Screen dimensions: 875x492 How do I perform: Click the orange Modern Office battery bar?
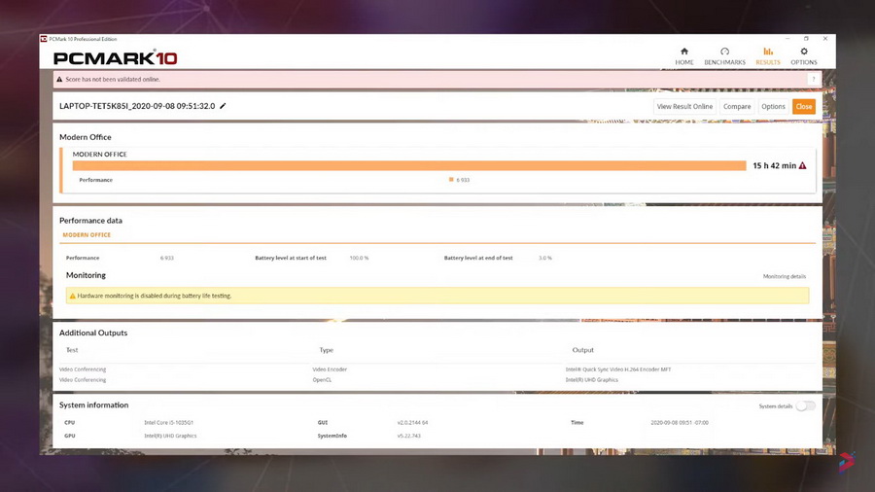(x=408, y=166)
